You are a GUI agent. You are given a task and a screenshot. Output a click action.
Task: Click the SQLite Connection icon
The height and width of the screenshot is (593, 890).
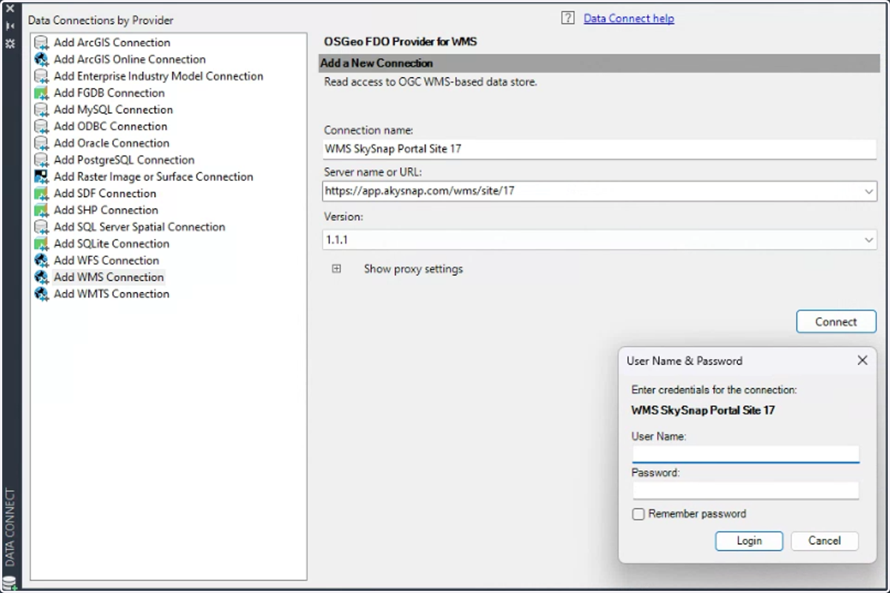42,244
